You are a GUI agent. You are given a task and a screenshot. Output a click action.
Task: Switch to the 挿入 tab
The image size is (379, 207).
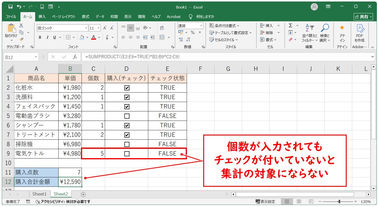pyautogui.click(x=42, y=17)
